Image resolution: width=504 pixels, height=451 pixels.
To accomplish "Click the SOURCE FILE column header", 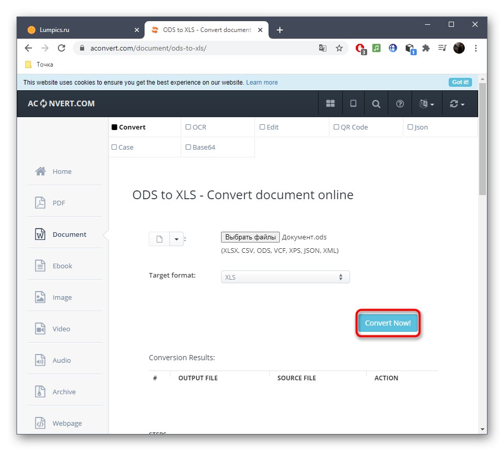I will pos(297,378).
